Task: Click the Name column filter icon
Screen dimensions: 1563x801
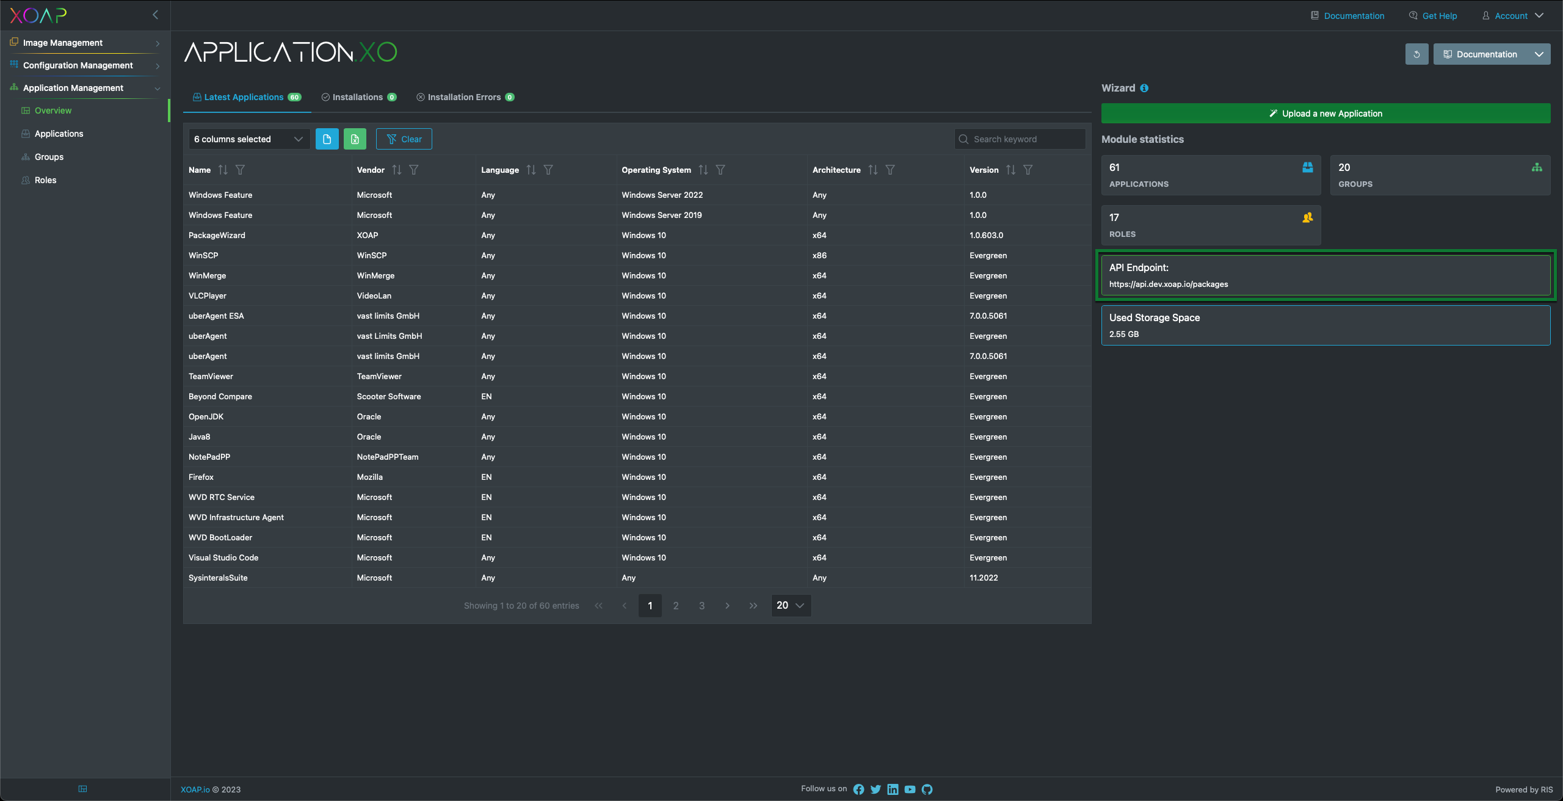Action: pos(240,170)
